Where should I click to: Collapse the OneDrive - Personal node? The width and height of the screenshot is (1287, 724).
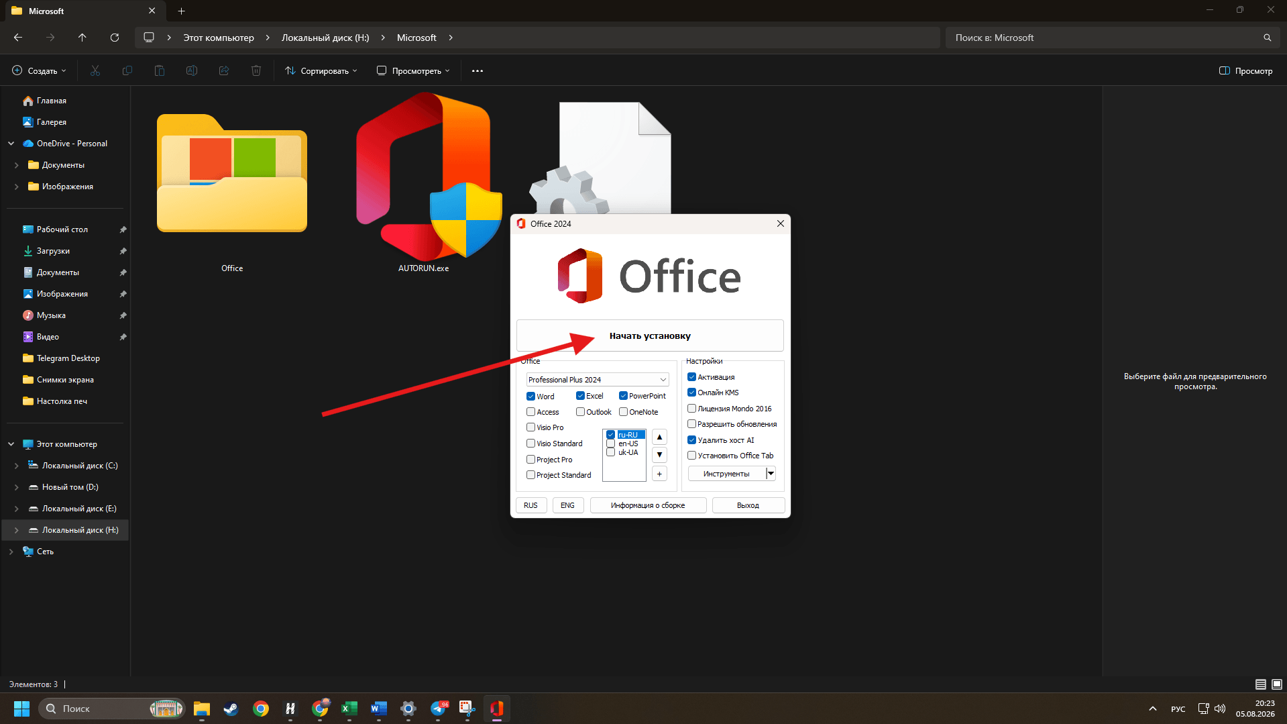pyautogui.click(x=11, y=144)
